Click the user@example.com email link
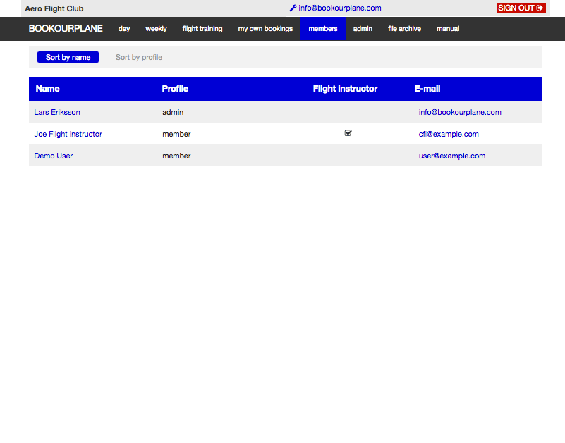The width and height of the screenshot is (565, 443). [x=452, y=156]
